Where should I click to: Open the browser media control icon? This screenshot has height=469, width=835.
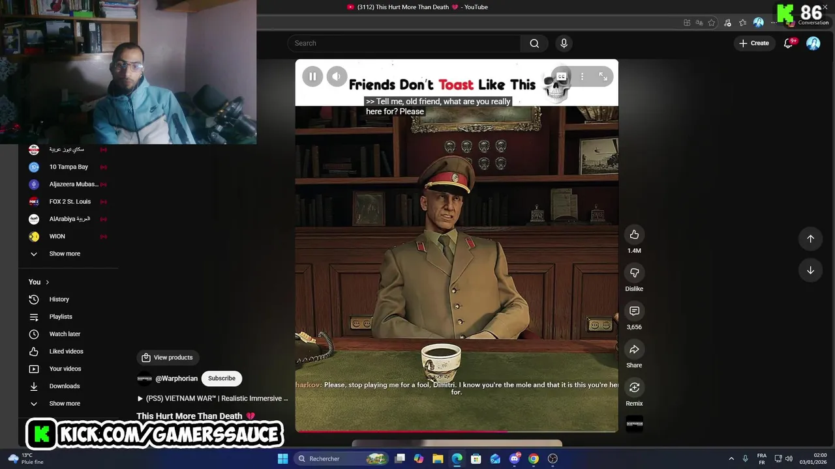pyautogui.click(x=727, y=23)
